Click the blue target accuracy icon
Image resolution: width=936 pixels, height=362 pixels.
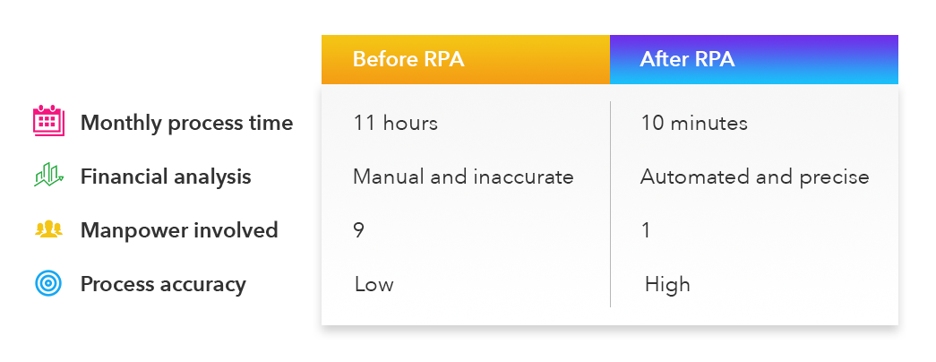[48, 284]
